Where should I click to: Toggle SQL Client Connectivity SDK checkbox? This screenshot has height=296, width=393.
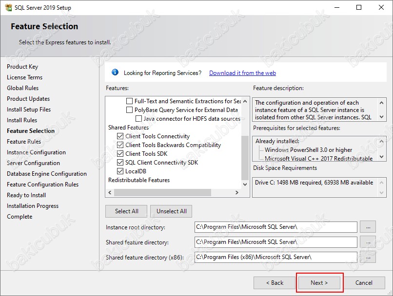coord(120,163)
